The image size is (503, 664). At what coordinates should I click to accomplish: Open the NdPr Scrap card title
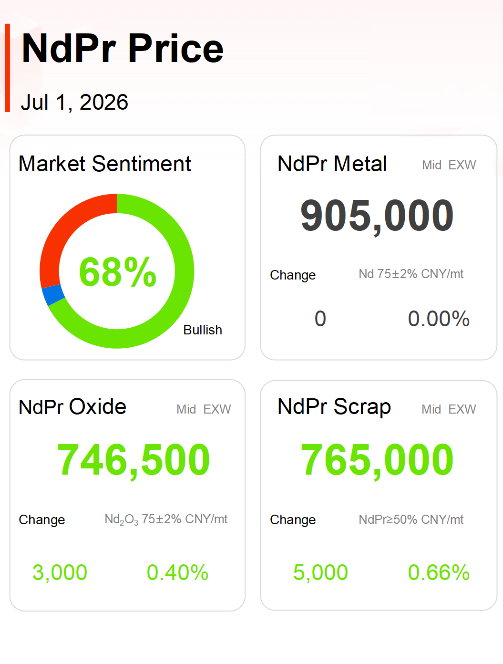pyautogui.click(x=334, y=407)
